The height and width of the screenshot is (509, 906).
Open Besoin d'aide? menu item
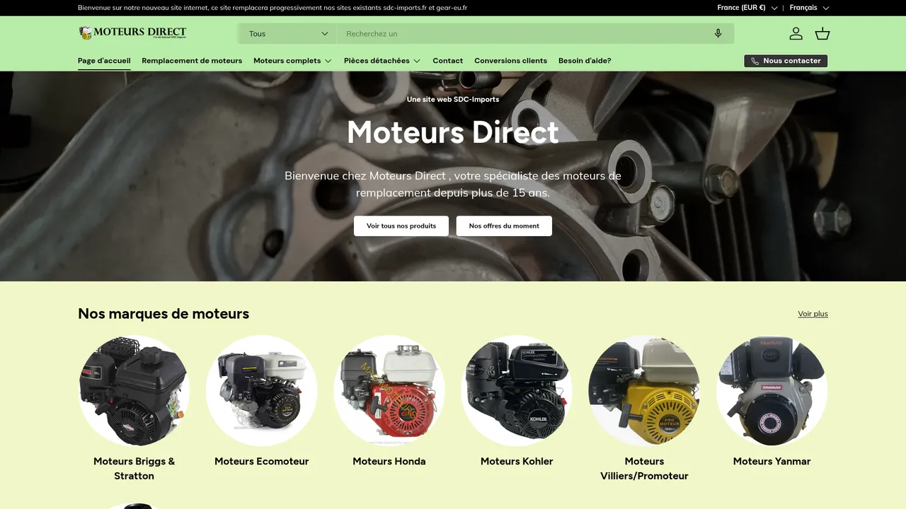tap(585, 61)
